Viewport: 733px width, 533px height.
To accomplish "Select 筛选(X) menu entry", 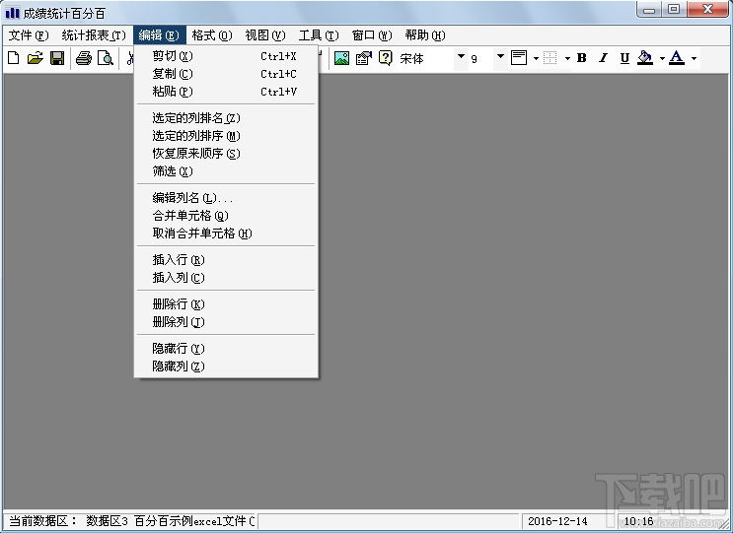I will coord(226,171).
